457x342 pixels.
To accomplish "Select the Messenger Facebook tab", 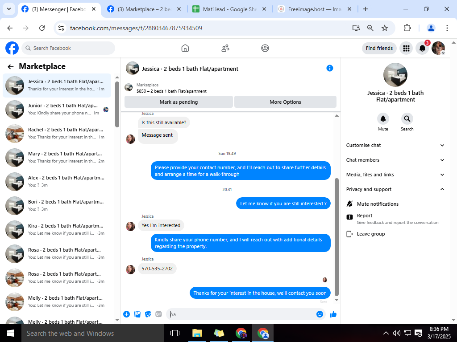I will 59,9.
